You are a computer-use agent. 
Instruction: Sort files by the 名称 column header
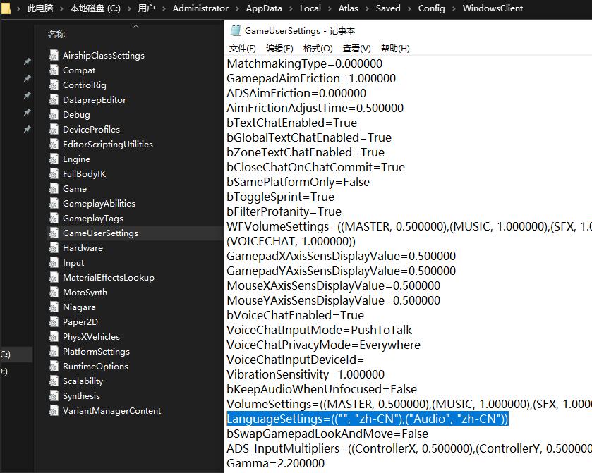coord(56,35)
